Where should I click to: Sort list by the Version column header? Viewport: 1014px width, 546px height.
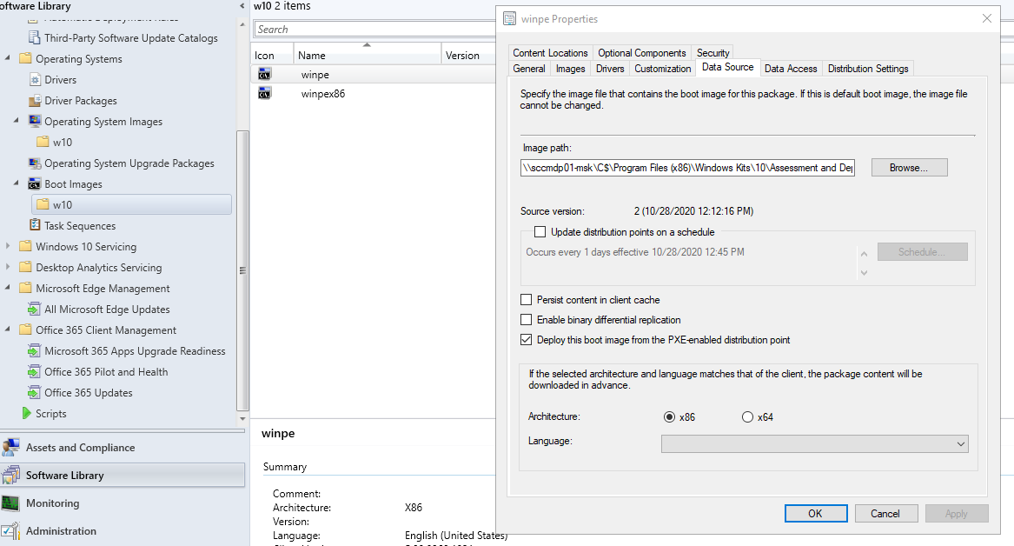point(468,55)
